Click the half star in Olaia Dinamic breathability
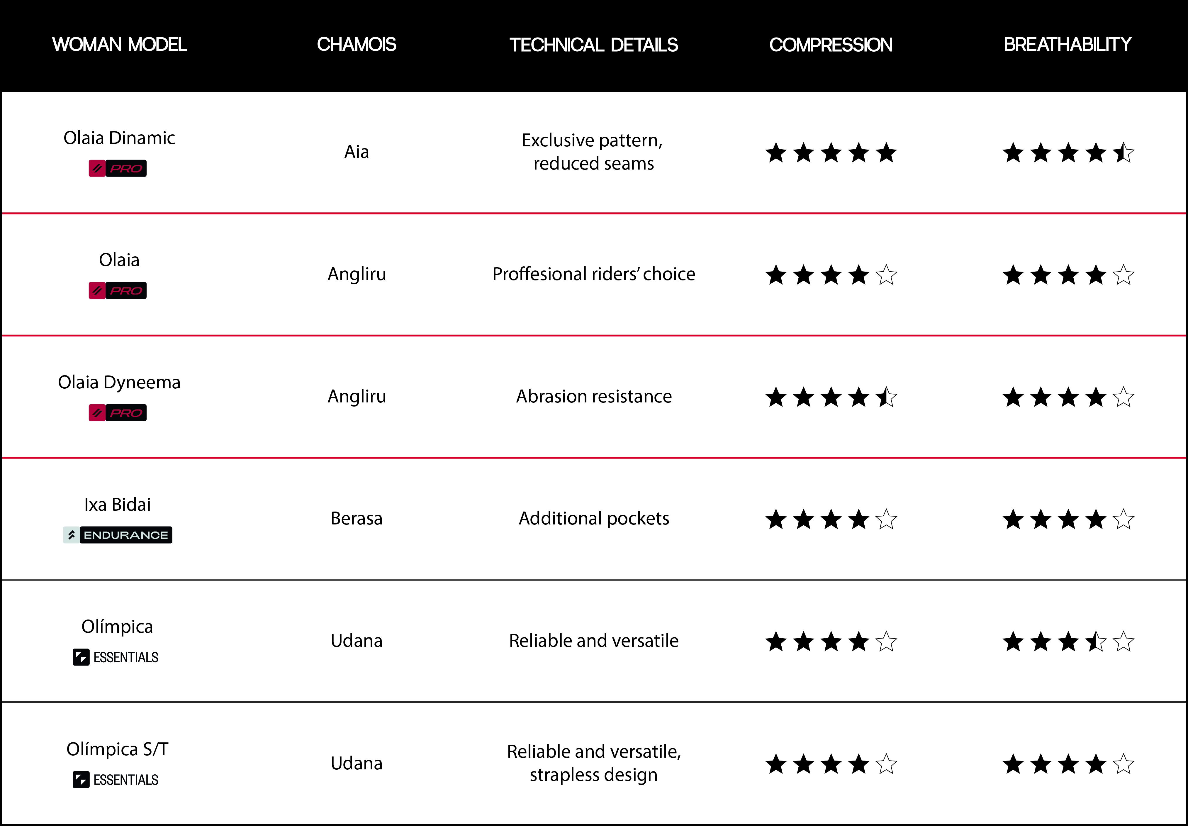The width and height of the screenshot is (1188, 826). [1123, 153]
